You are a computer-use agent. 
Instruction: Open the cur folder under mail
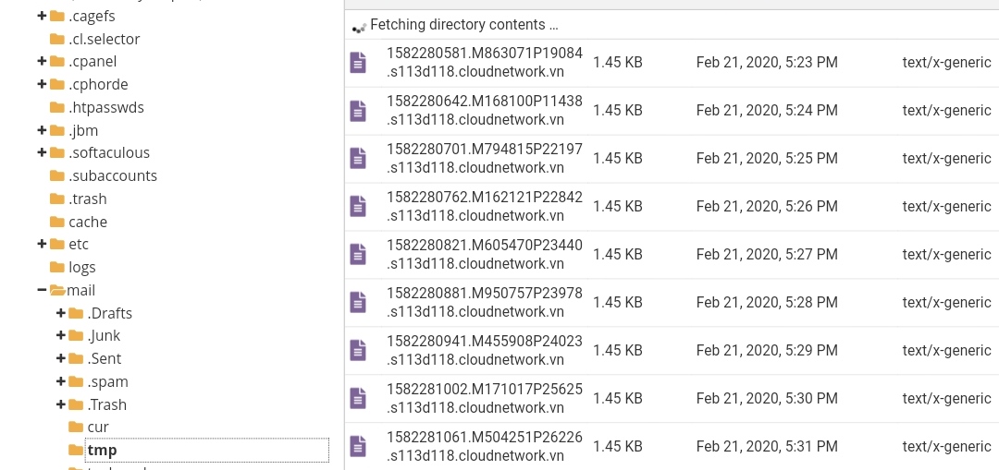pyautogui.click(x=98, y=428)
